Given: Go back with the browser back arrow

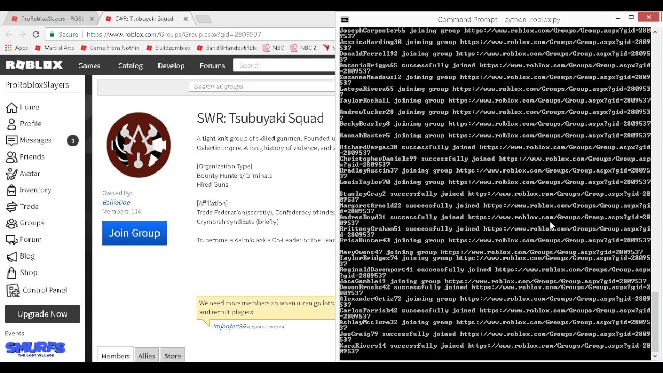Looking at the screenshot, I should [x=9, y=34].
